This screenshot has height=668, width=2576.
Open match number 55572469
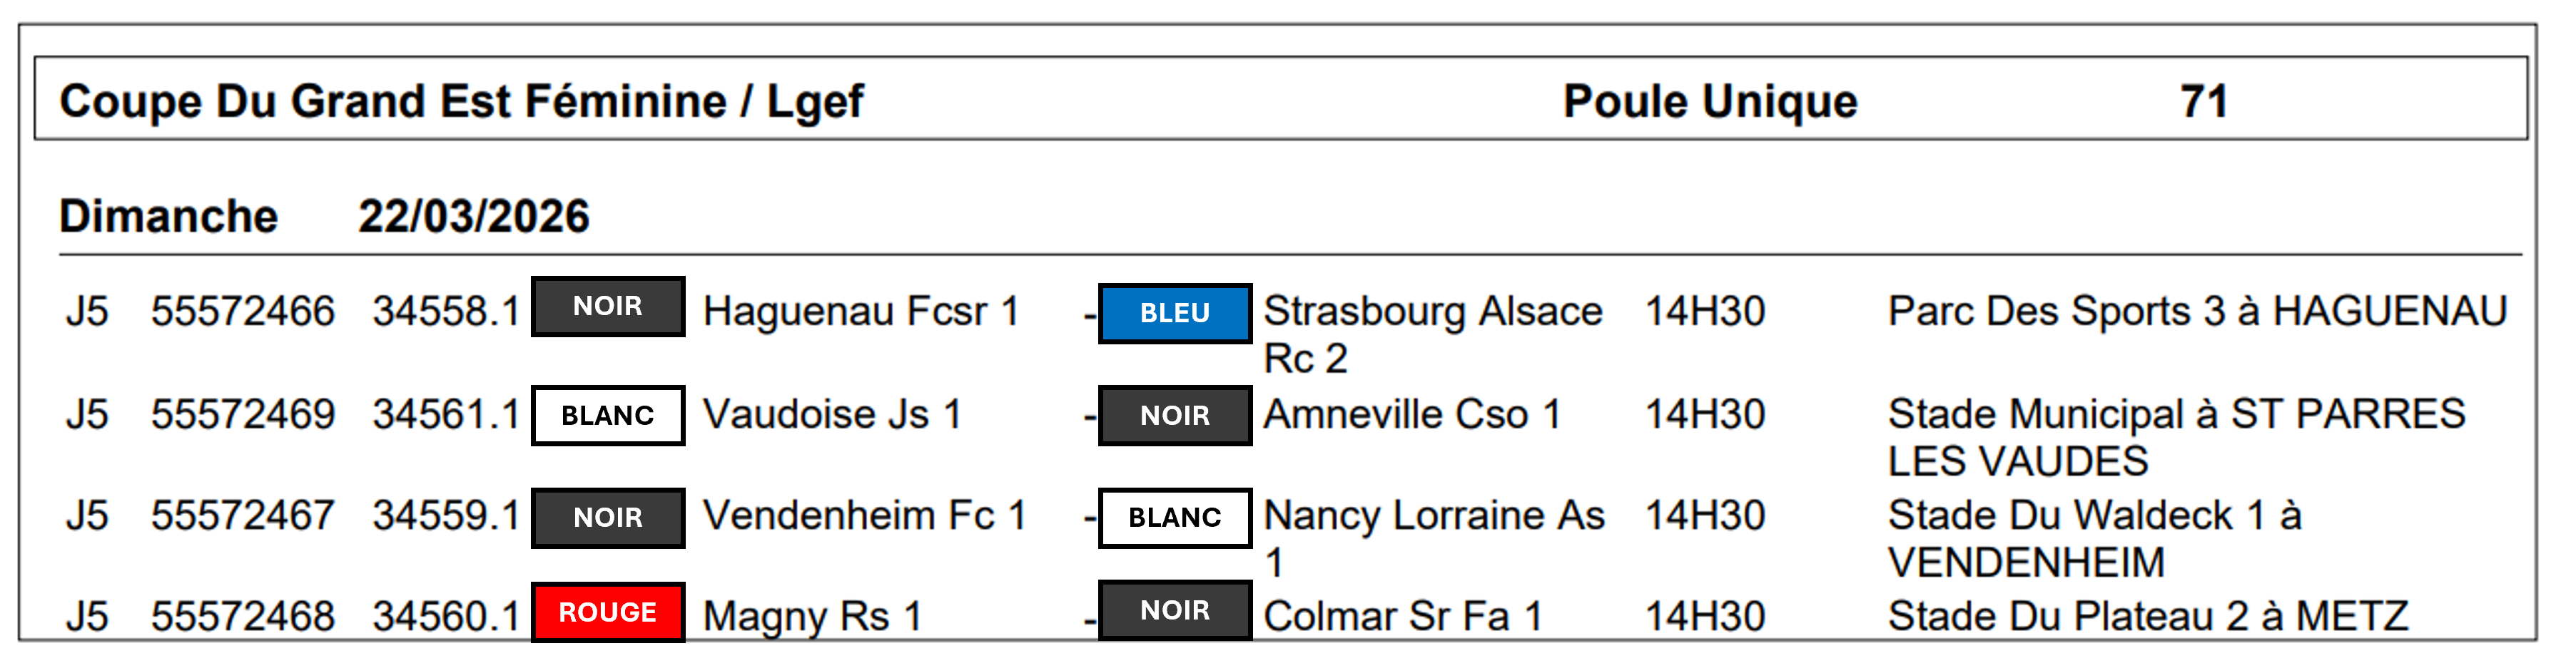coord(243,414)
